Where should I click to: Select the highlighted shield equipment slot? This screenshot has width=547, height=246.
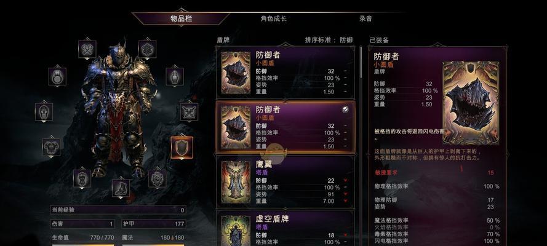coord(182,148)
